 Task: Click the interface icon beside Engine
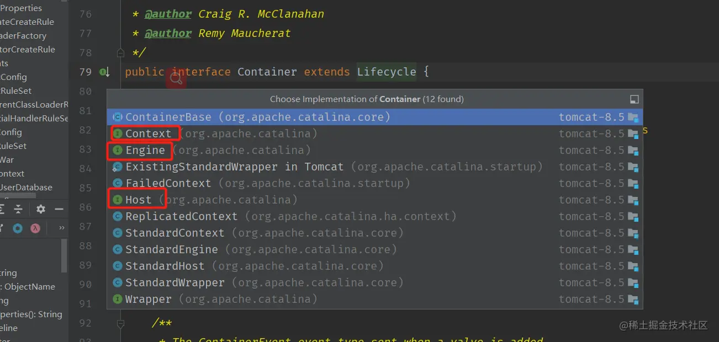coord(117,150)
